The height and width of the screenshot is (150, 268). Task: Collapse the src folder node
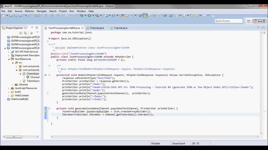[x=13, y=63]
